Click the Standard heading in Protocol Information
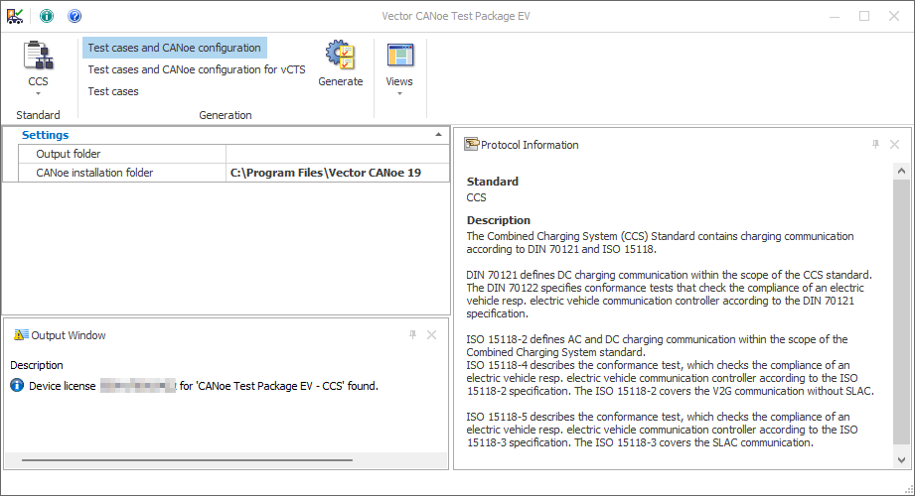 coord(492,182)
